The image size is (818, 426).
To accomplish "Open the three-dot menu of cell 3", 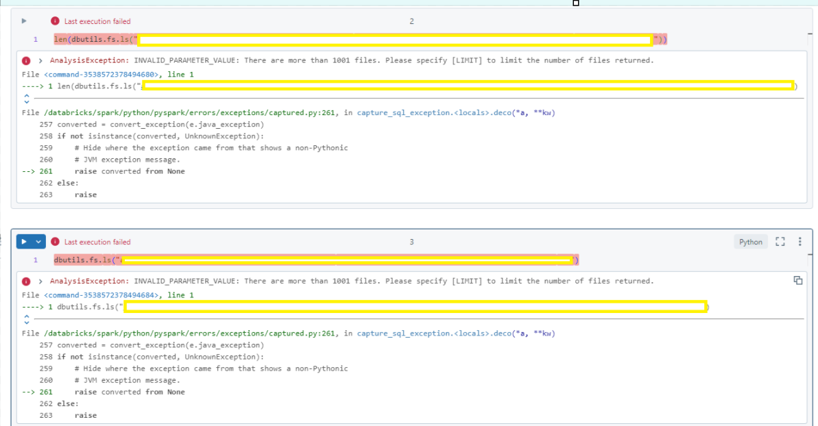I will coord(799,242).
